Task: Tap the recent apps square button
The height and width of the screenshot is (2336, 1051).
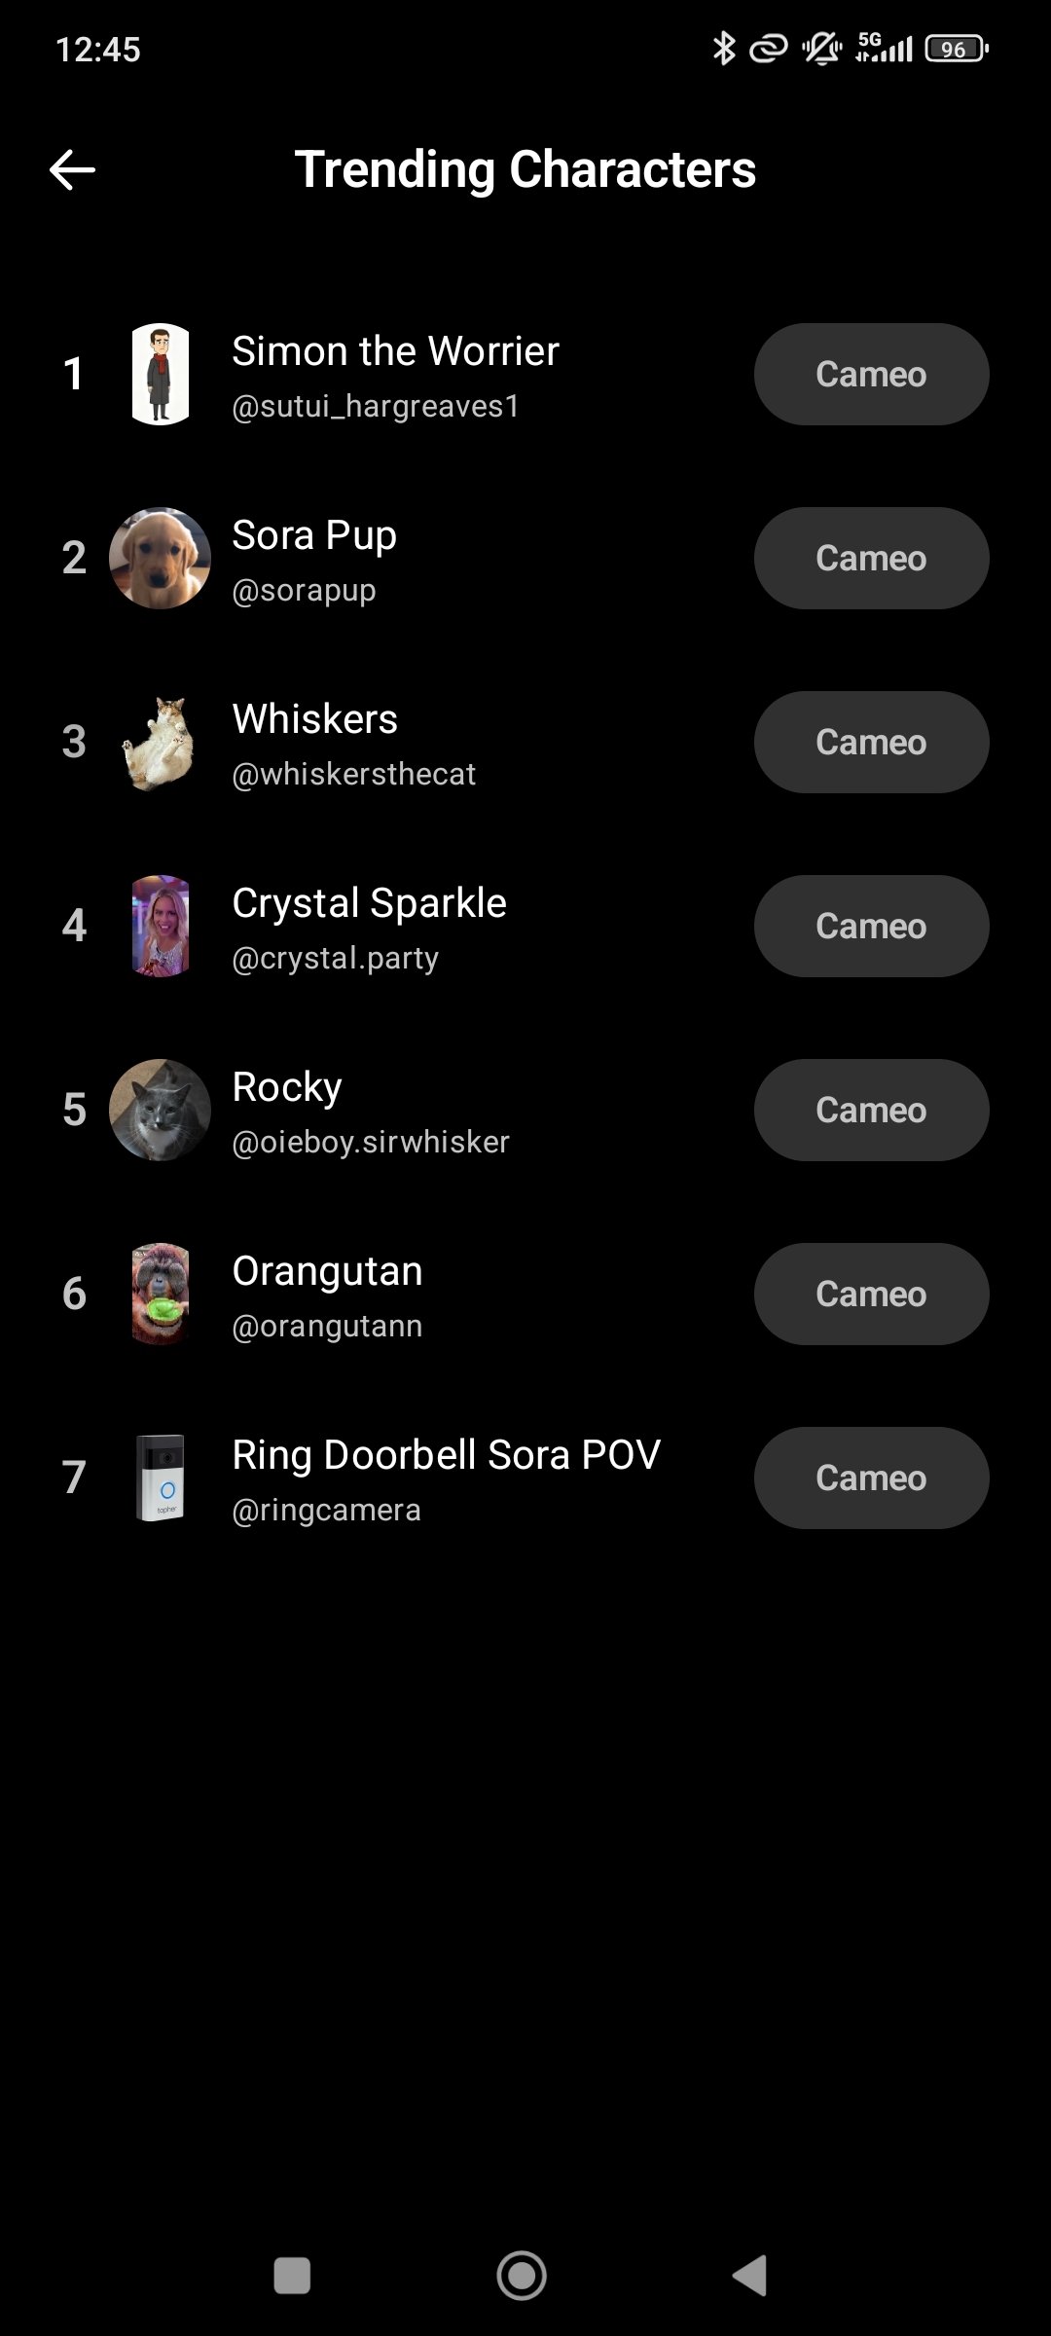Action: pos(292,2276)
